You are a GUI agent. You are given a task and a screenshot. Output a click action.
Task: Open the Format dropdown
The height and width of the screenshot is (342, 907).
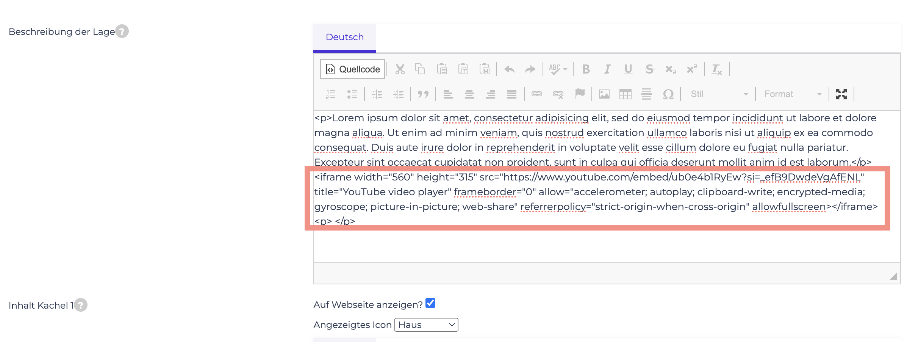[793, 94]
